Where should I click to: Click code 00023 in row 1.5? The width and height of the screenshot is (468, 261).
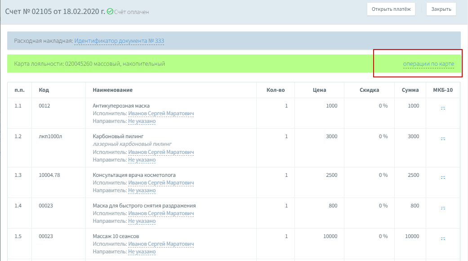point(46,236)
